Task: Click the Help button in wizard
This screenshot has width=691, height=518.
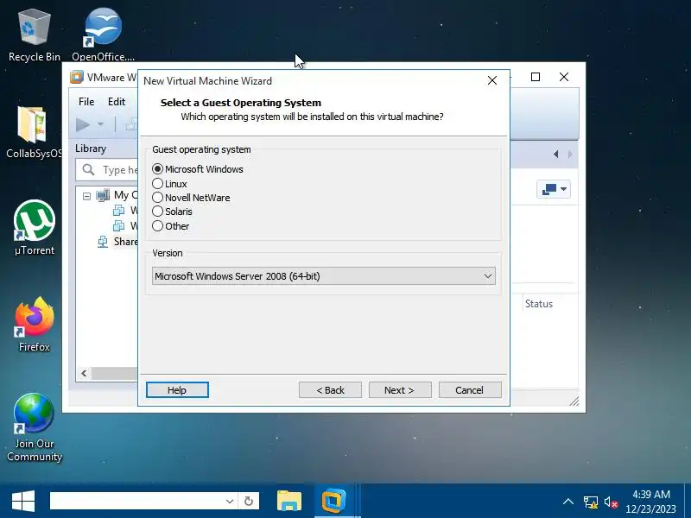Action: click(177, 390)
